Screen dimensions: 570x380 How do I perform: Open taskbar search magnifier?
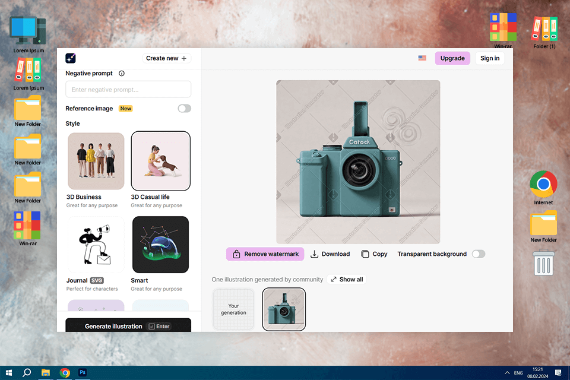click(27, 373)
